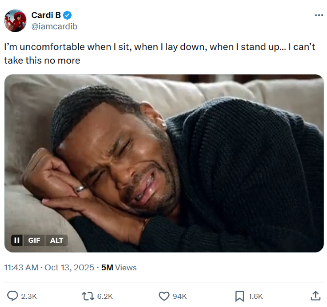327x307 pixels.
Task: Click the 11:43 AM timestamp
Action: pyautogui.click(x=21, y=268)
